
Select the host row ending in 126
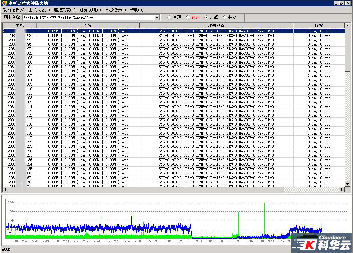174,160
